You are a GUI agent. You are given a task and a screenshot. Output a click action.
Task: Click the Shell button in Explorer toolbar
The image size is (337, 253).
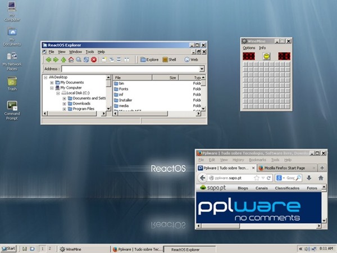click(170, 60)
